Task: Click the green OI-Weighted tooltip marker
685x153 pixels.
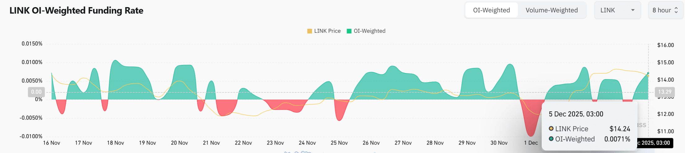Action: (551, 139)
